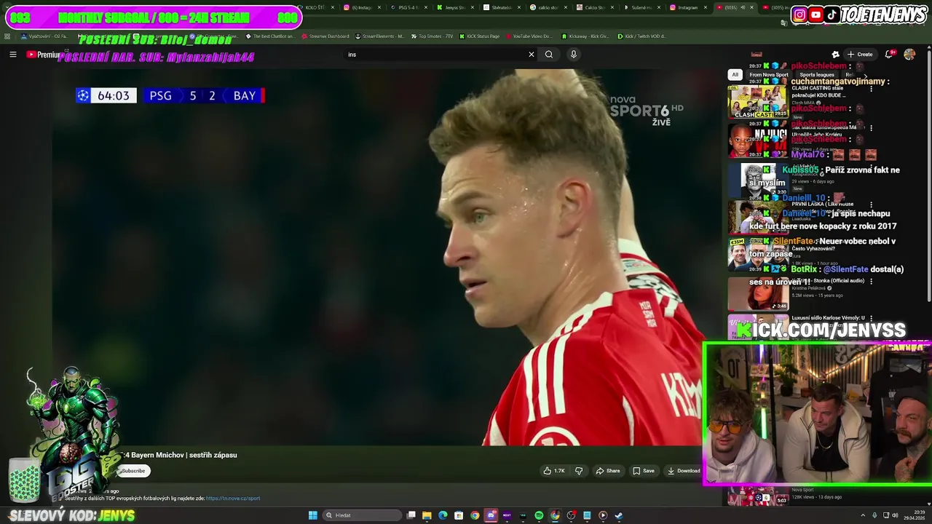932x524 pixels.
Task: Open Microsoft Edge from the taskbar
Action: click(443, 515)
